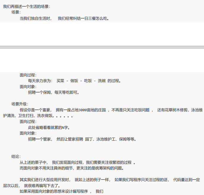Click the text "洗碗 的过程。"
204x195 pixels.
(x=109, y=81)
